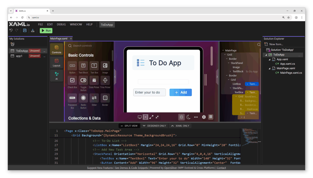
Task: Expand the TextBlock 'To Do App' node
Action: point(230,71)
